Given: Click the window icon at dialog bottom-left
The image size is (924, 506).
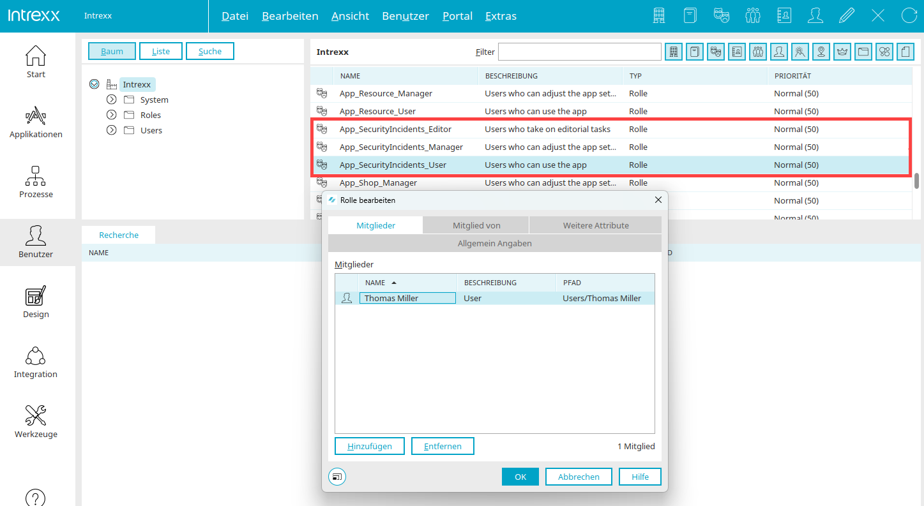Looking at the screenshot, I should click(x=337, y=477).
